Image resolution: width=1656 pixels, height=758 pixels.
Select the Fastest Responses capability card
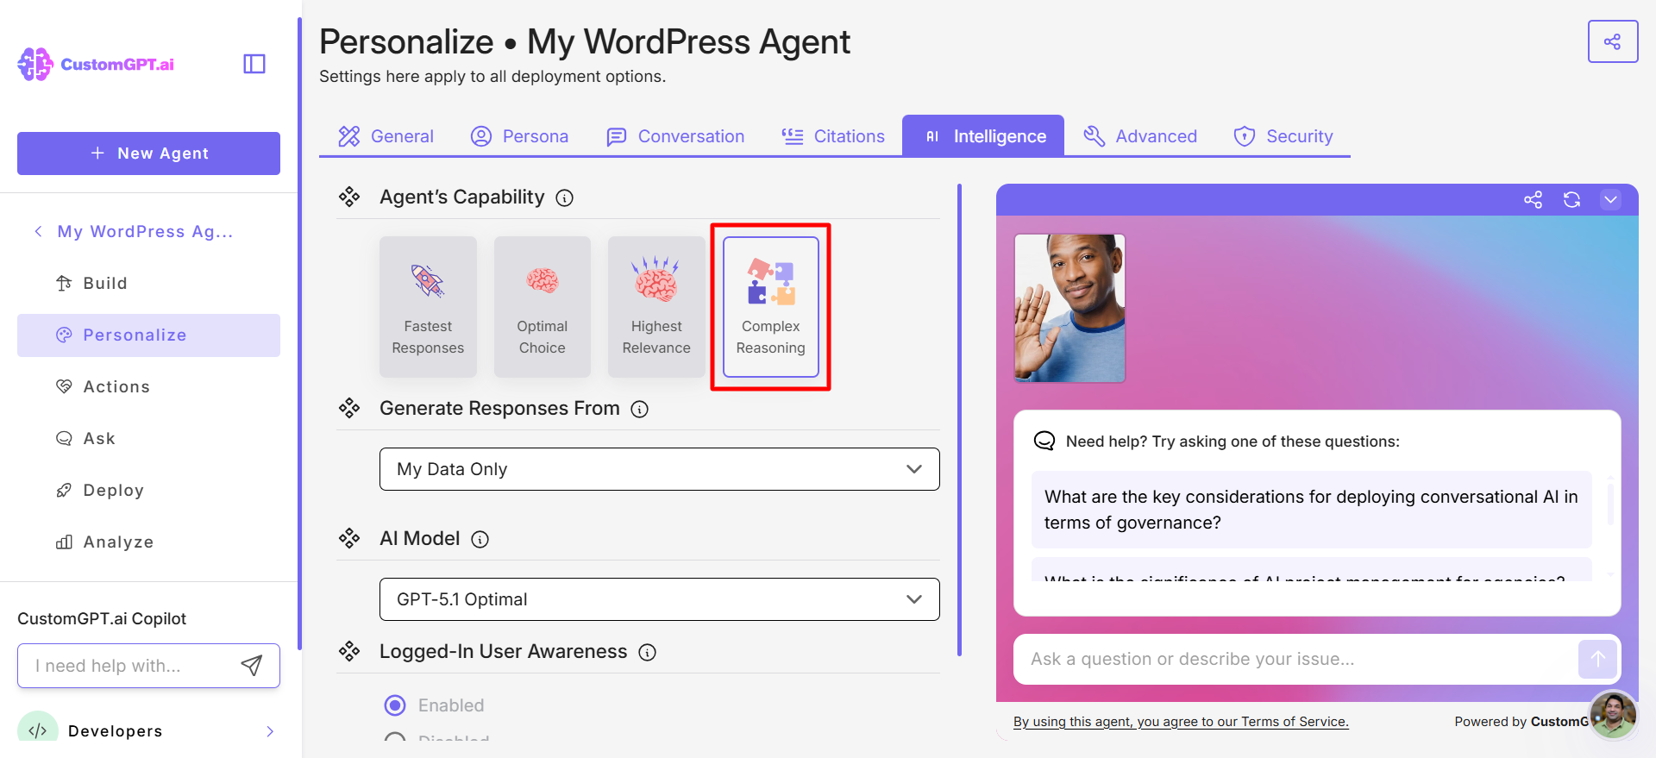pyautogui.click(x=428, y=307)
